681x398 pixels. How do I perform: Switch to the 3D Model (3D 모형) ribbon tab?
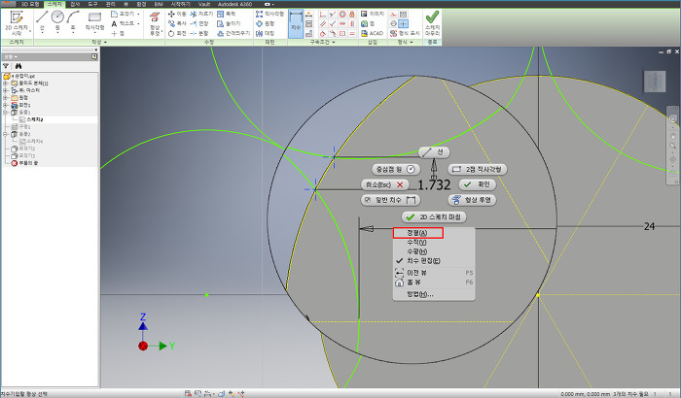coord(30,4)
